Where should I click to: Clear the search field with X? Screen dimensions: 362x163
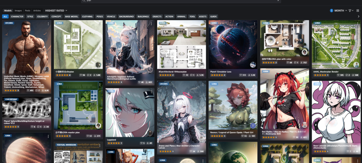pyautogui.click(x=278, y=1)
